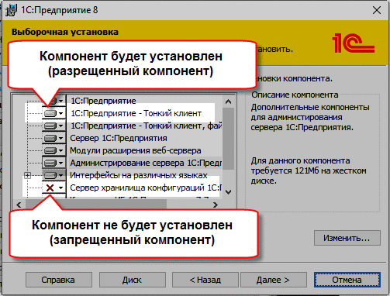
Task: Open install state dropdown for Модули расширения веб-сервера
Action: pos(54,150)
